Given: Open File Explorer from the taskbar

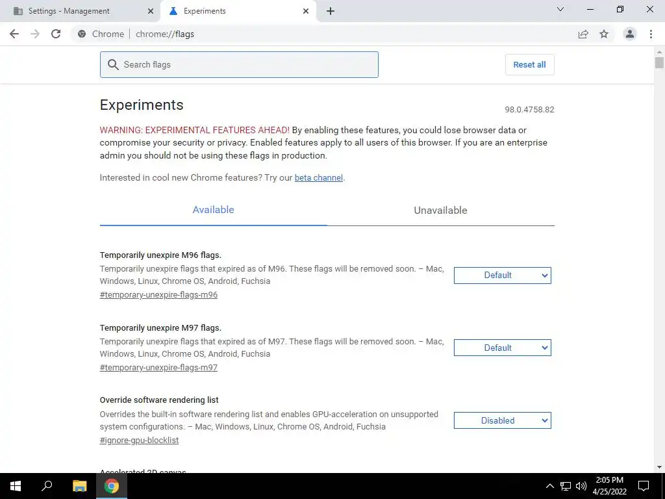Looking at the screenshot, I should [x=79, y=486].
